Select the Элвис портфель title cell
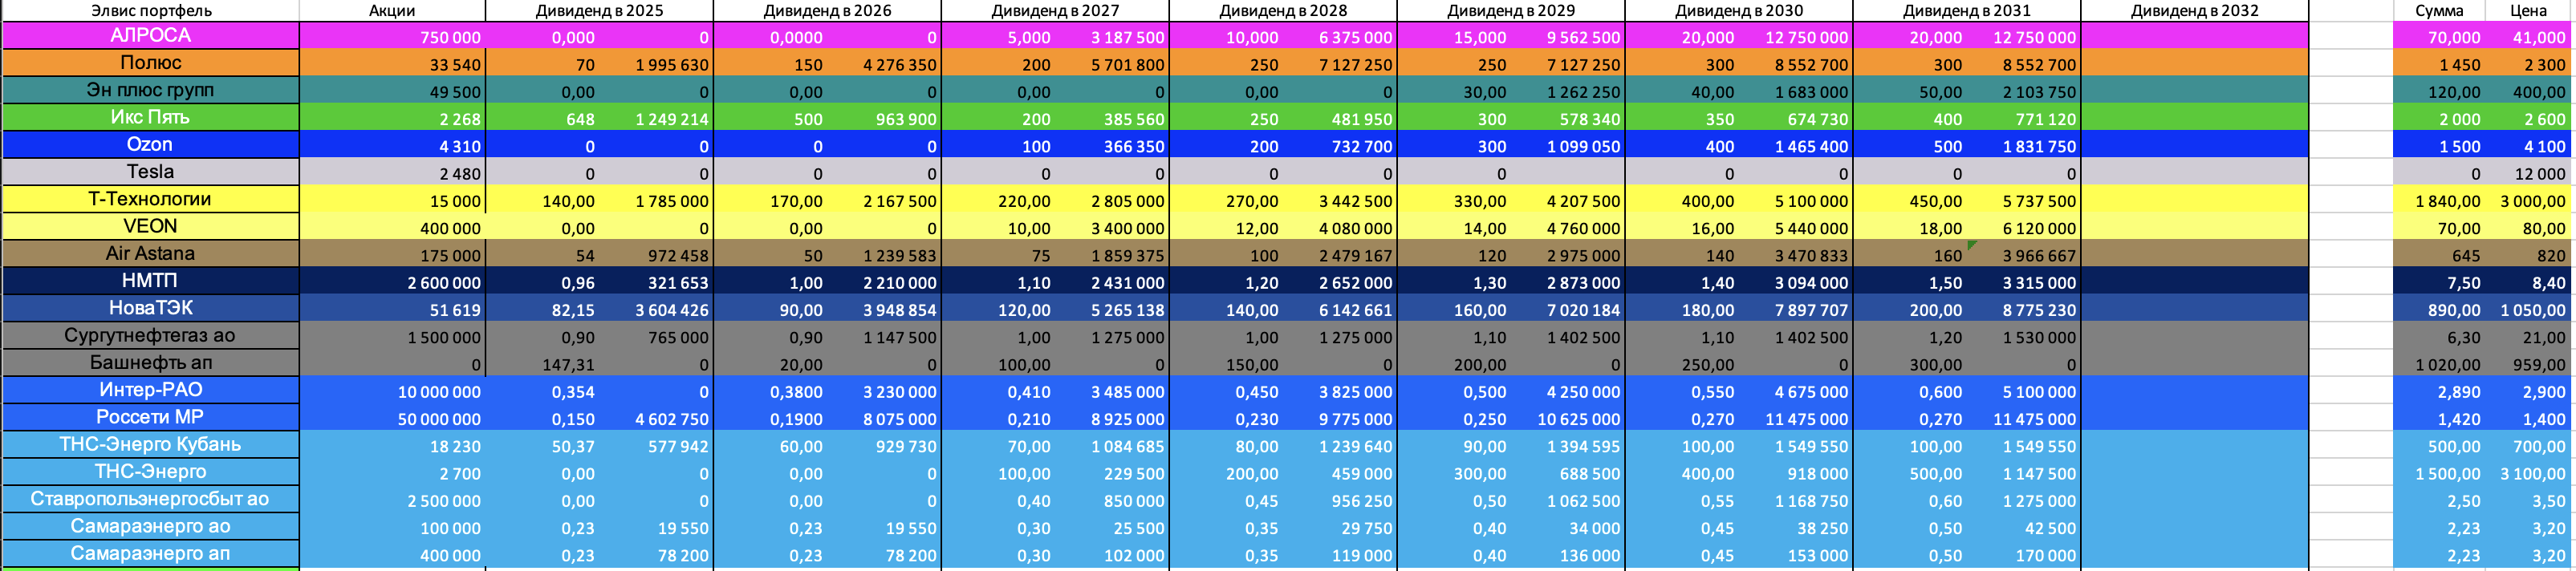 tap(150, 10)
